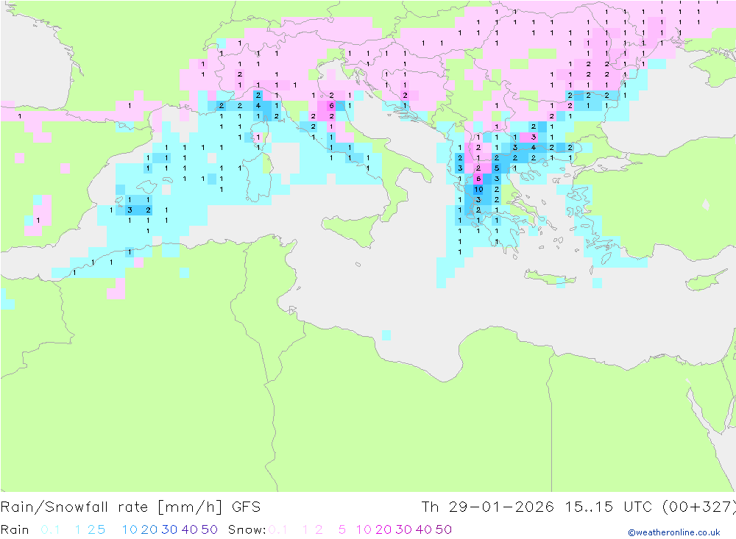
Task: Click the island of Sicily on the map
Action: [x=351, y=229]
